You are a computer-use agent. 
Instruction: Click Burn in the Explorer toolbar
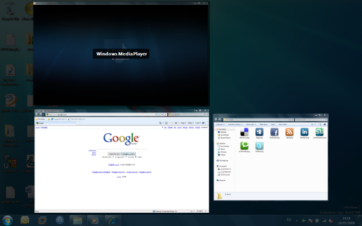273,124
